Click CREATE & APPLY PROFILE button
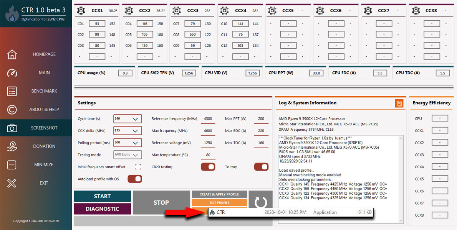Image resolution: width=457 pixels, height=230 pixels. pyautogui.click(x=219, y=194)
